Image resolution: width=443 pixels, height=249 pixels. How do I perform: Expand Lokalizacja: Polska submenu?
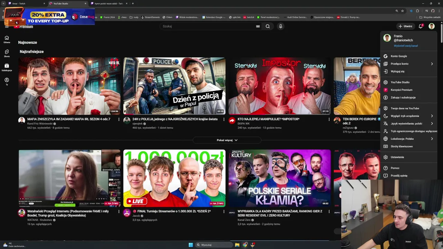(432, 139)
